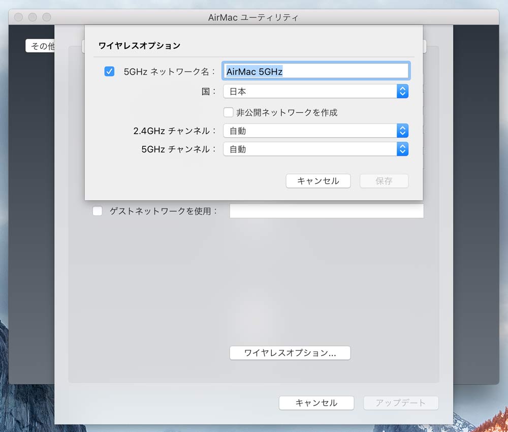Click キャンセル in the wireless options sheet
Image resolution: width=508 pixels, height=432 pixels.
pyautogui.click(x=318, y=181)
